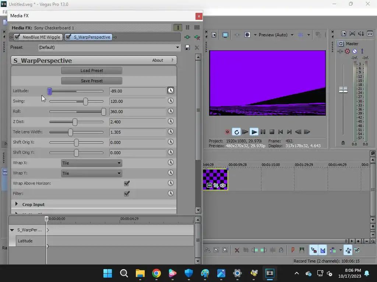Open Audio Properties in the Master panel
The image size is (377, 282).
(x=343, y=33)
